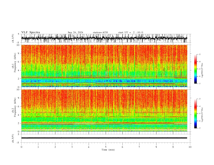Click the time axis tick label "0"

[21, 147]
